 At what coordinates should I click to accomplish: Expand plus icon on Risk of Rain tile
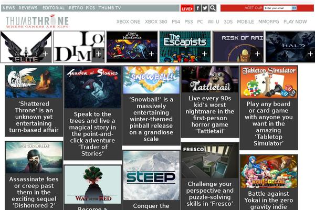coord(258,54)
